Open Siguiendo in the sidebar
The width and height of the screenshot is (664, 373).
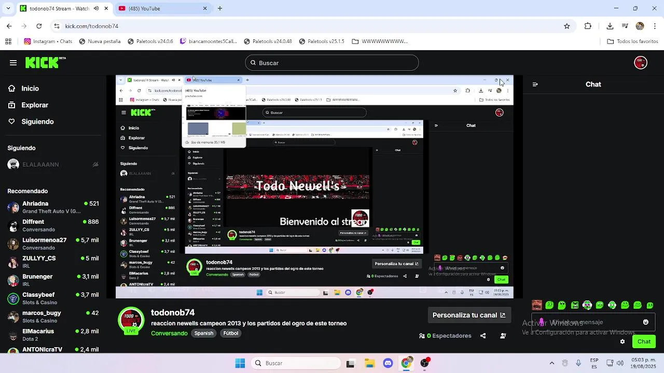pyautogui.click(x=31, y=121)
